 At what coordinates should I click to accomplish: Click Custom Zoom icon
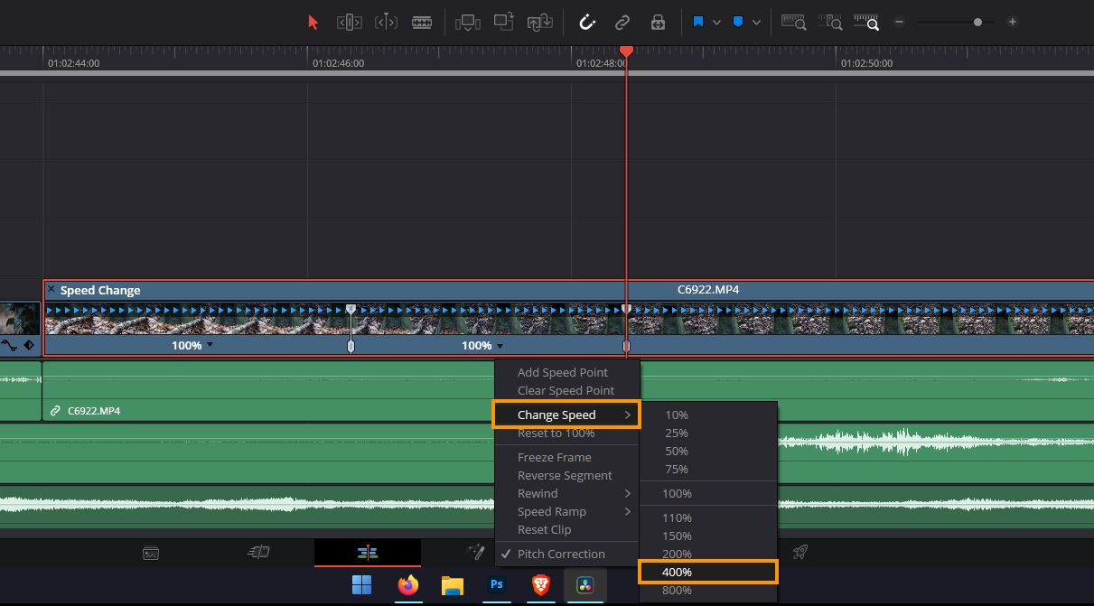(865, 22)
